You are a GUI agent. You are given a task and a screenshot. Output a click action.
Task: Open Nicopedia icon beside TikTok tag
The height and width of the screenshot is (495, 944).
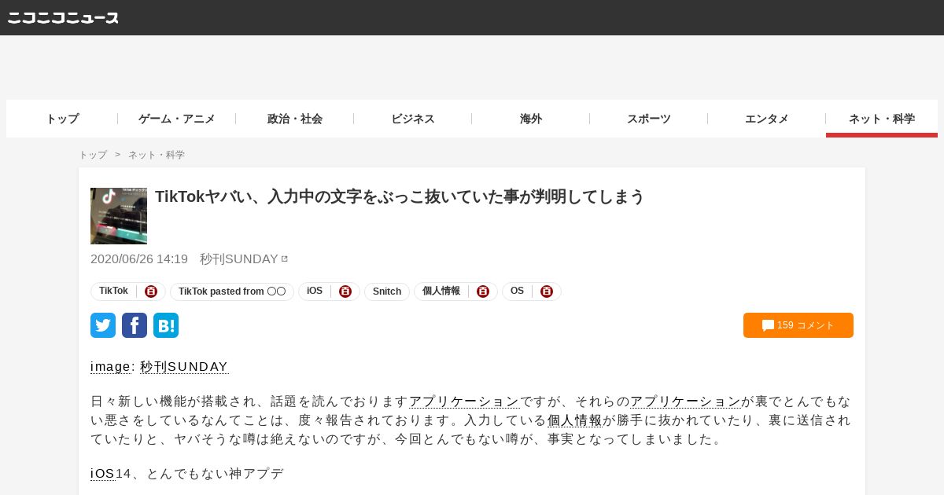tap(151, 291)
